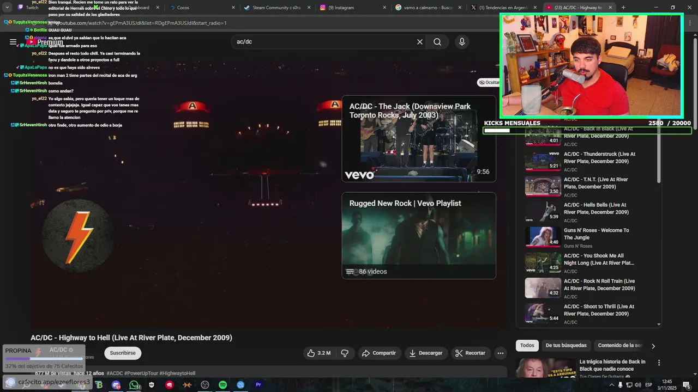Image resolution: width=698 pixels, height=392 pixels.
Task: Open the tab search dropdown arrow
Action: 7,8
